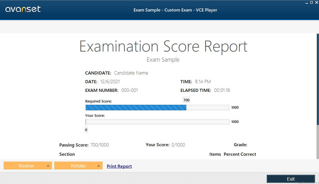Click the avanset logo
Image resolution: width=319 pixels, height=184 pixels.
click(23, 9)
